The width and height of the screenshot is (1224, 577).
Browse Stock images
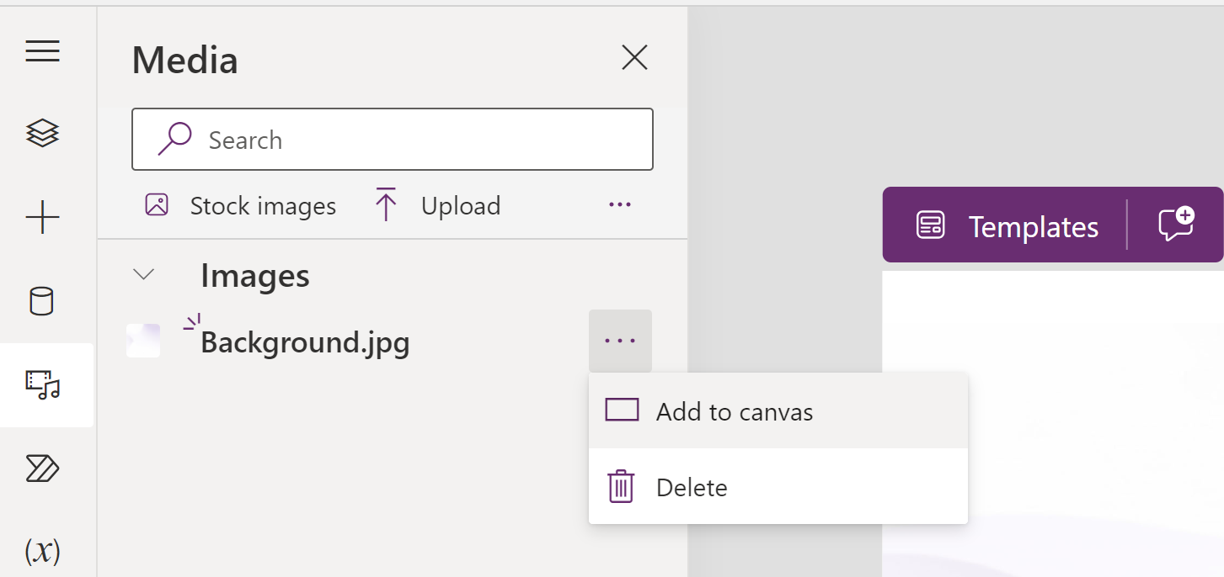[241, 206]
